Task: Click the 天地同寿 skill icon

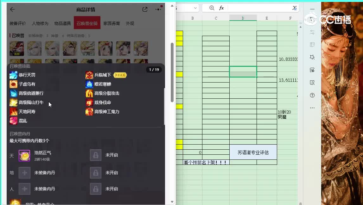Action: 13,111
